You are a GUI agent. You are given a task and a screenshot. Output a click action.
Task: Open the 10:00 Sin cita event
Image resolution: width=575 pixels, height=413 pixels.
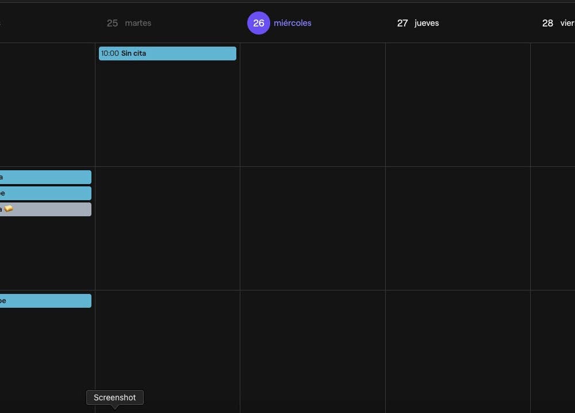pos(167,53)
